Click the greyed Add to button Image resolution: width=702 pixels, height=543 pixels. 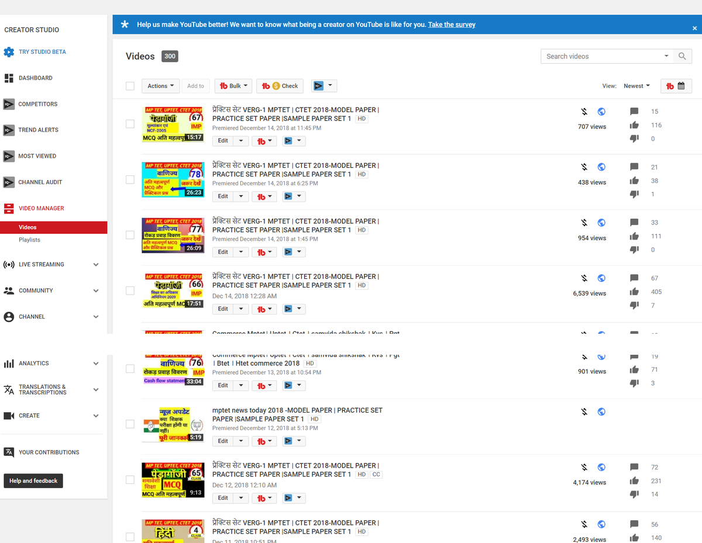(x=196, y=86)
